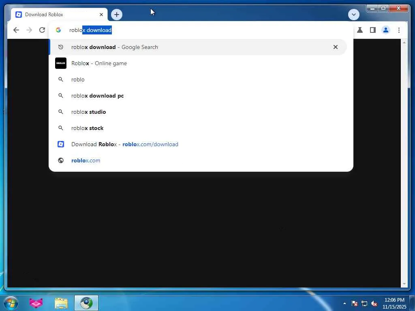The height and width of the screenshot is (311, 415).
Task: Click the globe icon beside roblox.com
Action: [x=61, y=160]
